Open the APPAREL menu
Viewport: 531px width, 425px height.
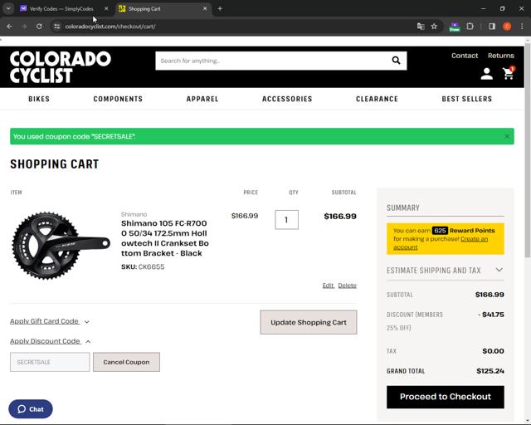[202, 99]
